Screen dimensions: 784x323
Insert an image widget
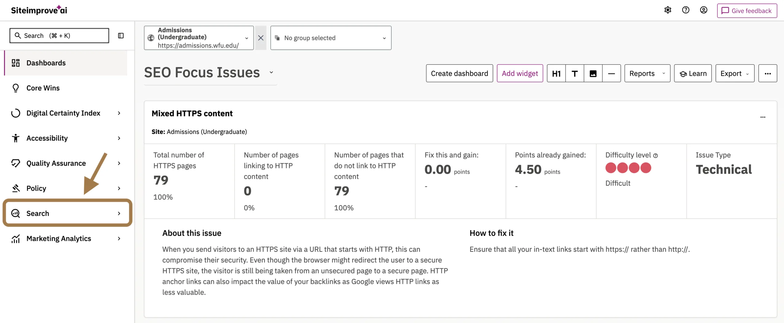[x=593, y=73]
